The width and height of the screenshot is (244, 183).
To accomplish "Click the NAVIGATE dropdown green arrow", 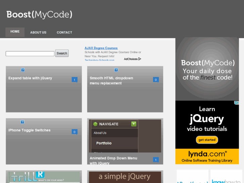I will pos(134,124).
